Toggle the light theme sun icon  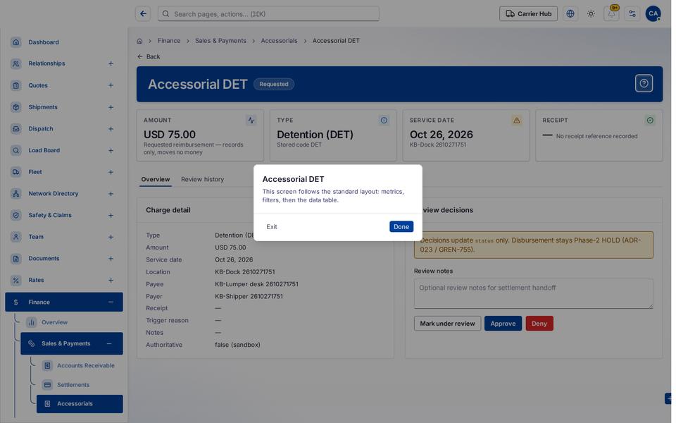coord(591,14)
